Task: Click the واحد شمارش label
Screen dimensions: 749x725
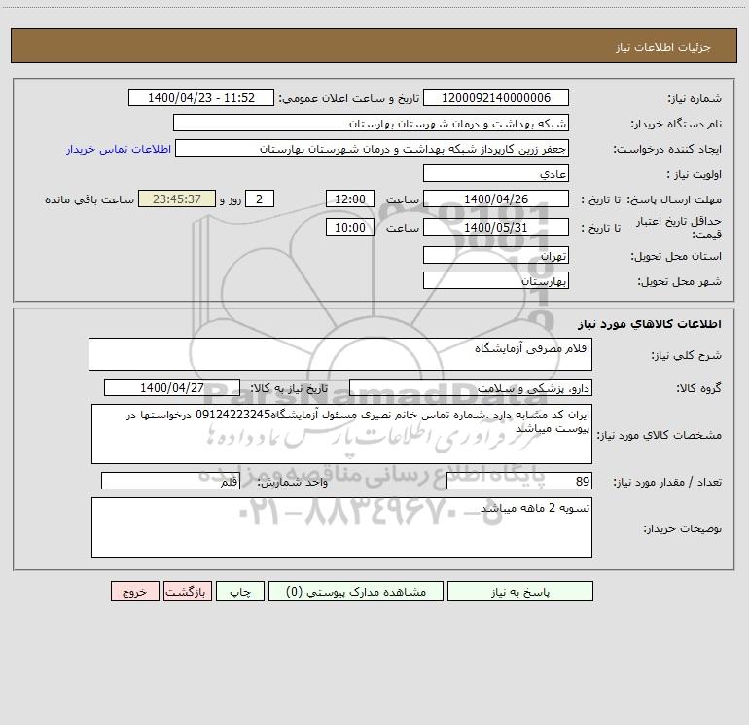Action: 293,483
